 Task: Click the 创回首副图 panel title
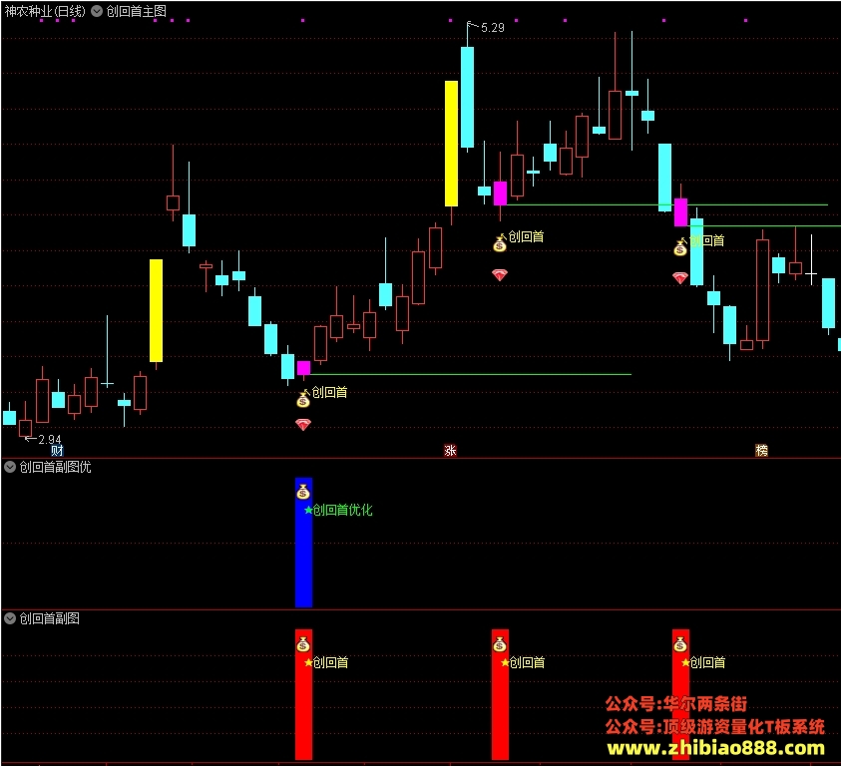tap(49, 618)
